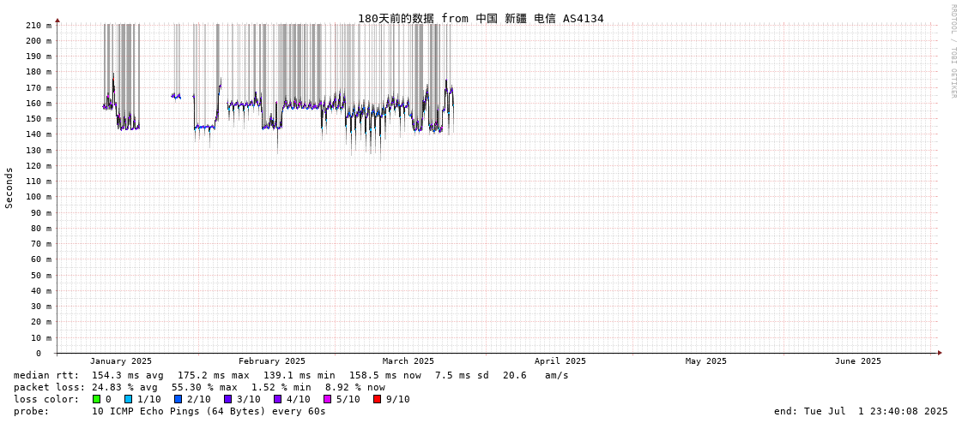Image resolution: width=962 pixels, height=423 pixels.
Task: Click the packet loss row label
Action: 49,388
